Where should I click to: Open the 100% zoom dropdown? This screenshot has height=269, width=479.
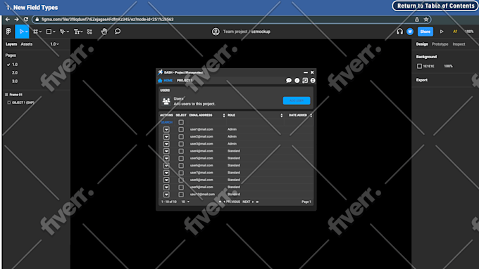pos(469,32)
